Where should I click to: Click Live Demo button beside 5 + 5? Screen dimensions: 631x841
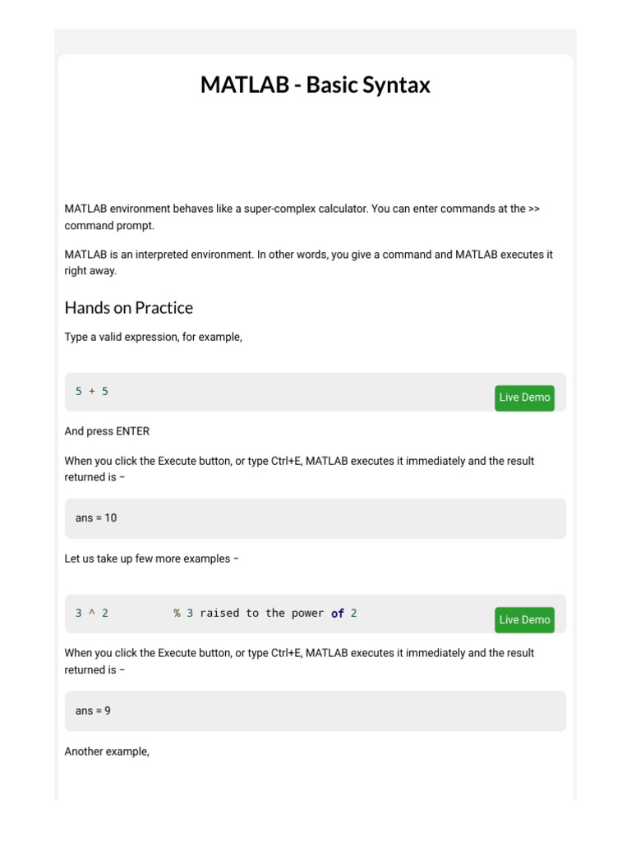[x=524, y=398]
